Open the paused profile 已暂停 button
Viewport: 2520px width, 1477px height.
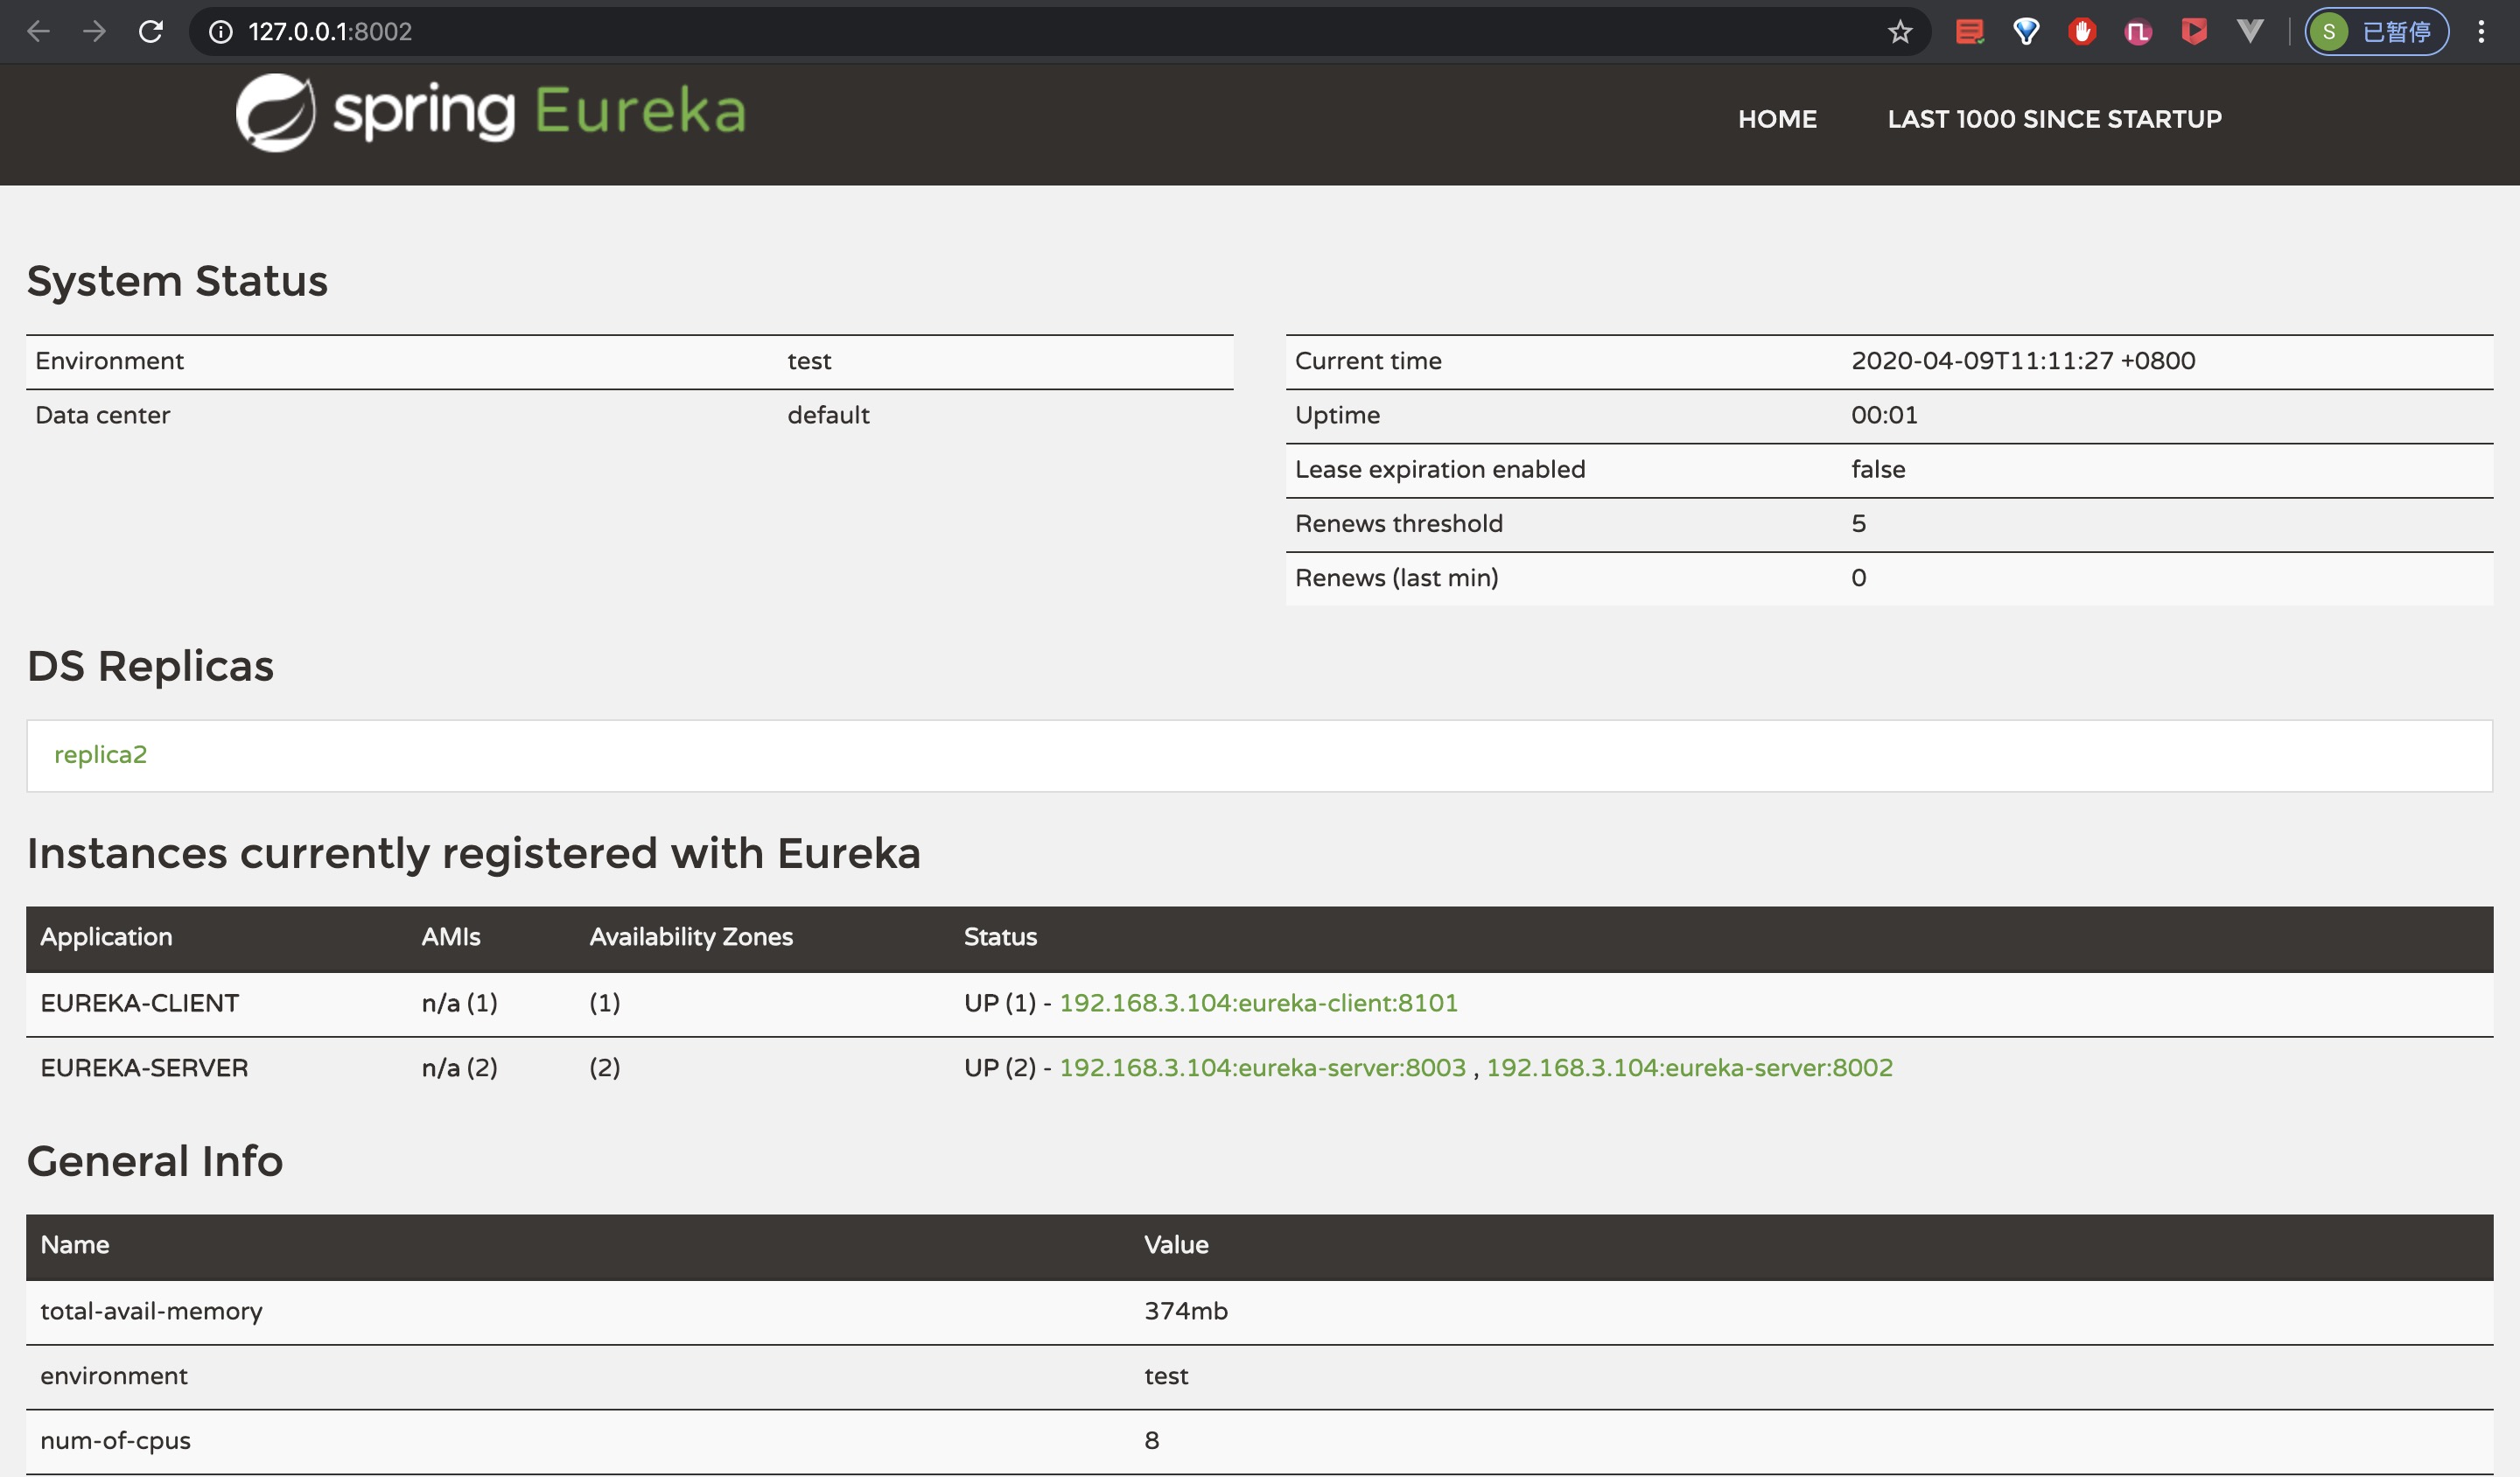(2376, 32)
